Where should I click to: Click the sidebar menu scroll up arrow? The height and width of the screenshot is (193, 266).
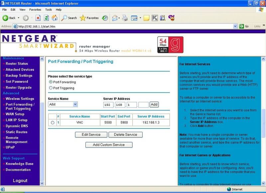pos(42,59)
